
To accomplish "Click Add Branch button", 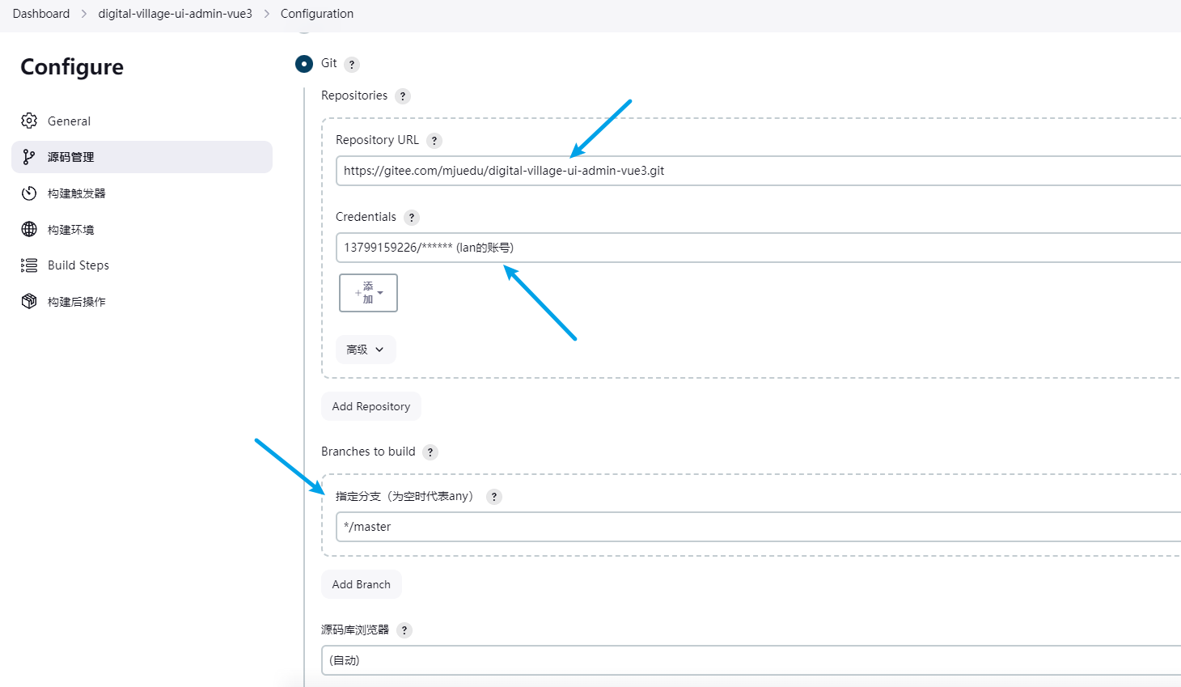I will pos(362,584).
